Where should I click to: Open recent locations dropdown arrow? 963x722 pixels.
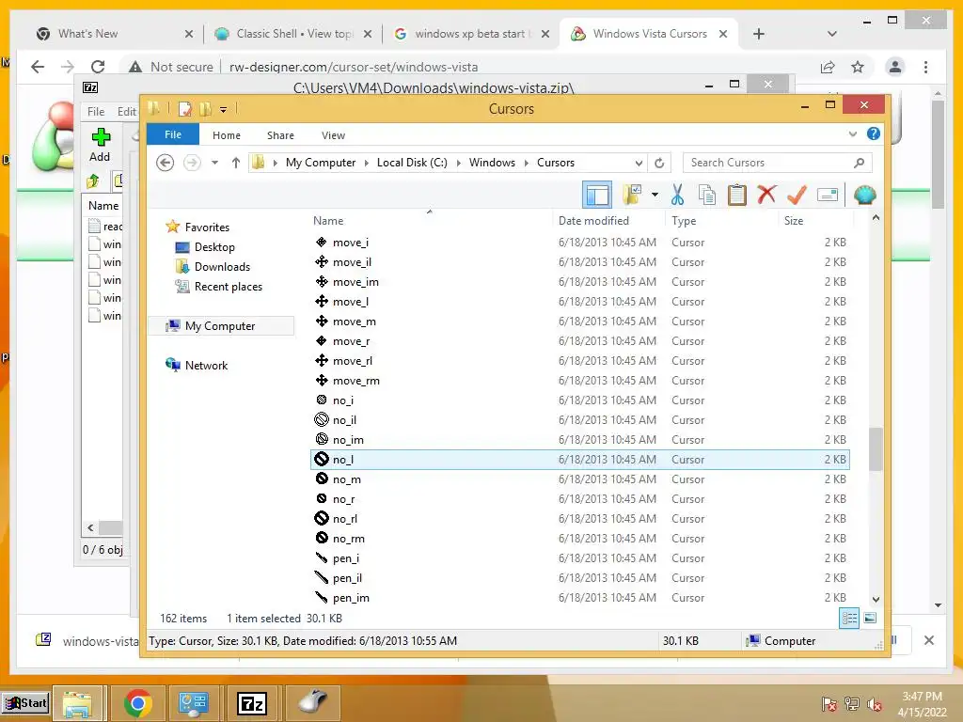coord(214,163)
